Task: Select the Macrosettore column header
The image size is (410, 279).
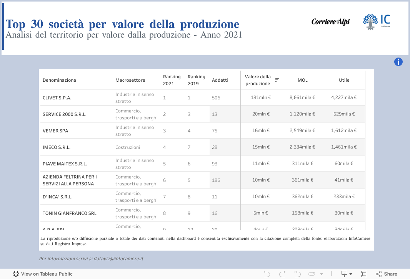Action: coord(130,80)
